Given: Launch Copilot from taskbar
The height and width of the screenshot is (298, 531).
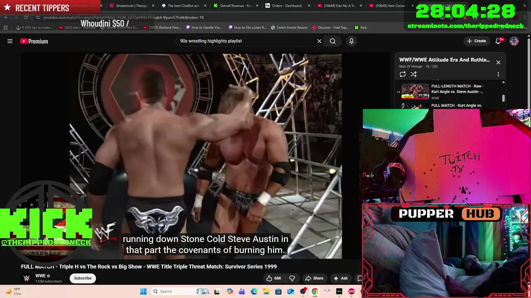Looking at the screenshot, I should click(229, 291).
